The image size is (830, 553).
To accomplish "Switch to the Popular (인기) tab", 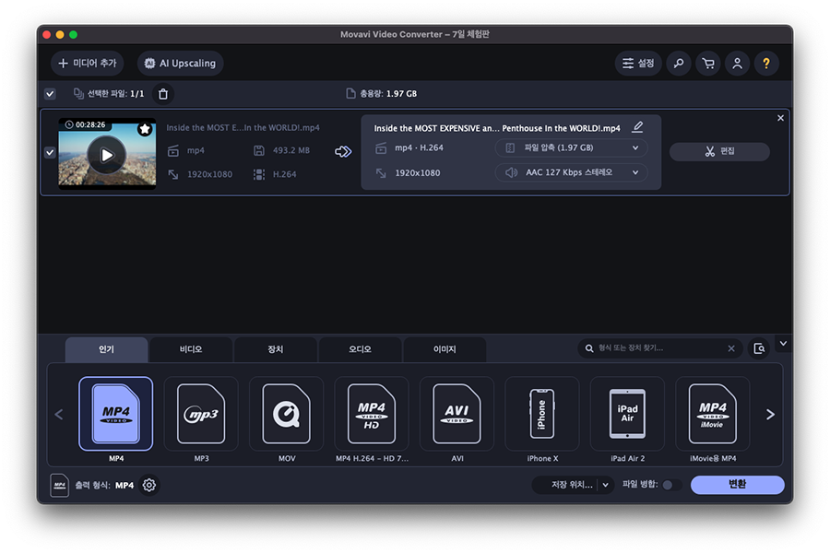I will (x=106, y=349).
